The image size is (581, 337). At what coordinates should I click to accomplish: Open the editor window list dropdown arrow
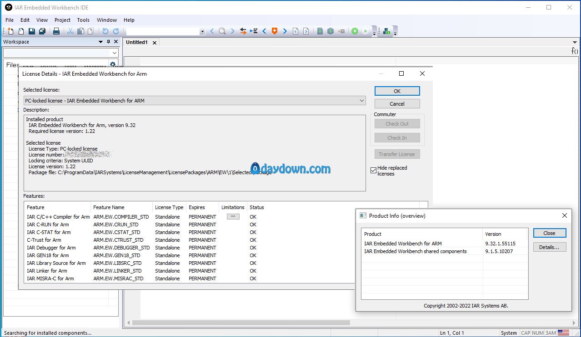tap(575, 42)
